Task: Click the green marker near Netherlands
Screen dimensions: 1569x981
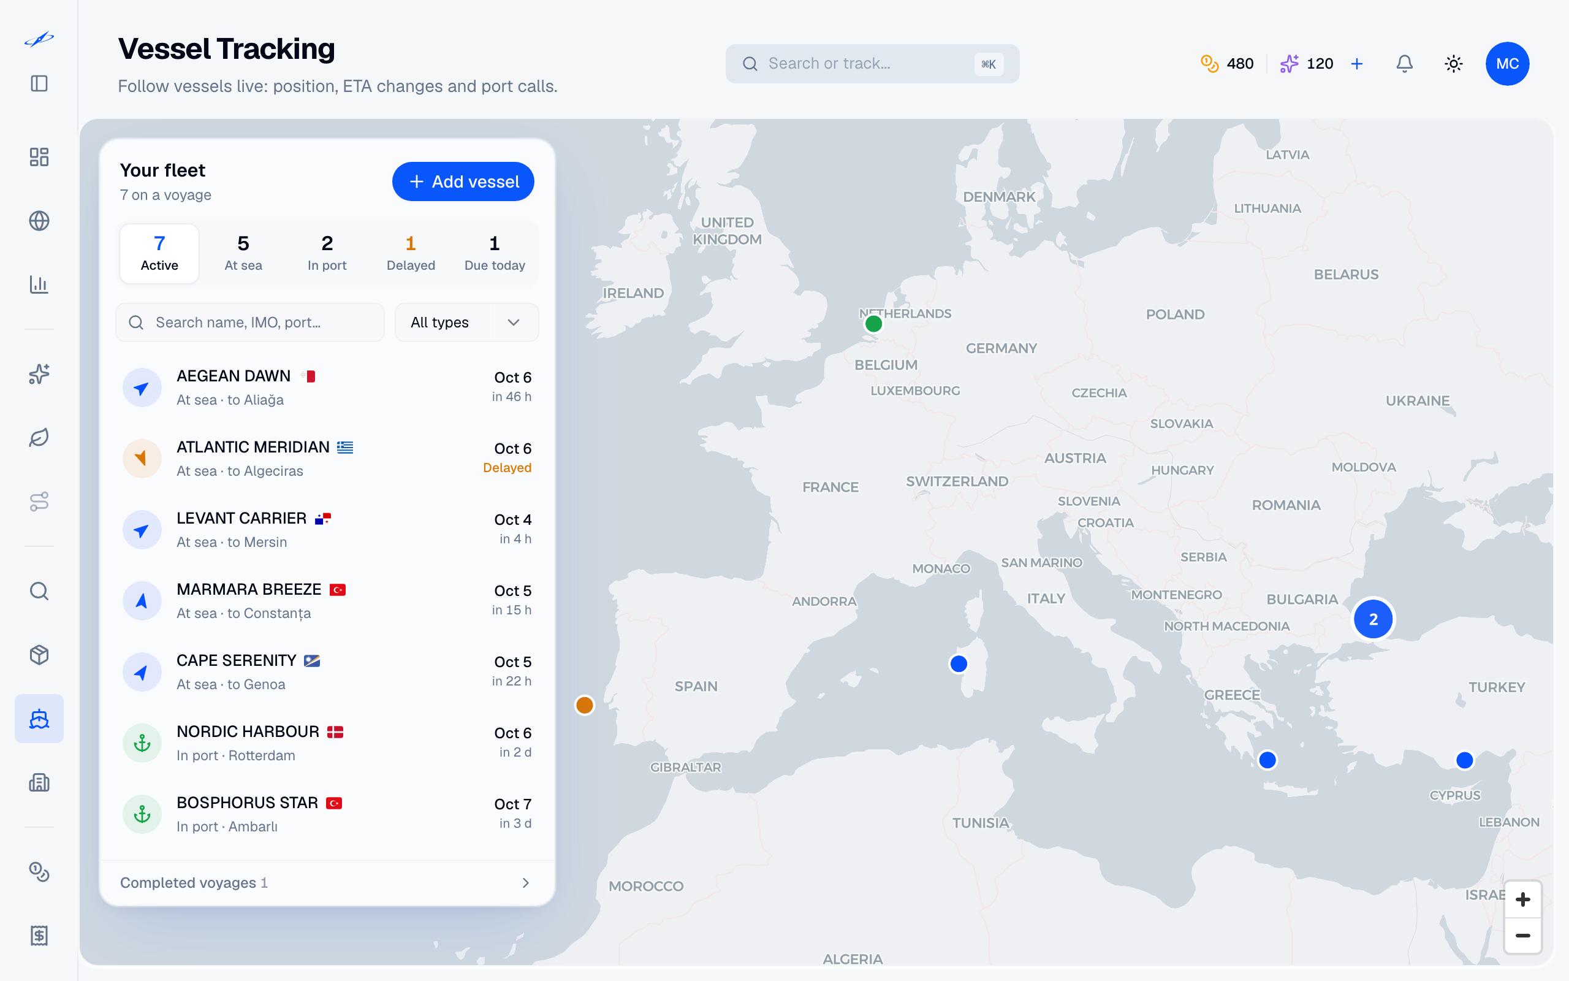Action: (873, 323)
